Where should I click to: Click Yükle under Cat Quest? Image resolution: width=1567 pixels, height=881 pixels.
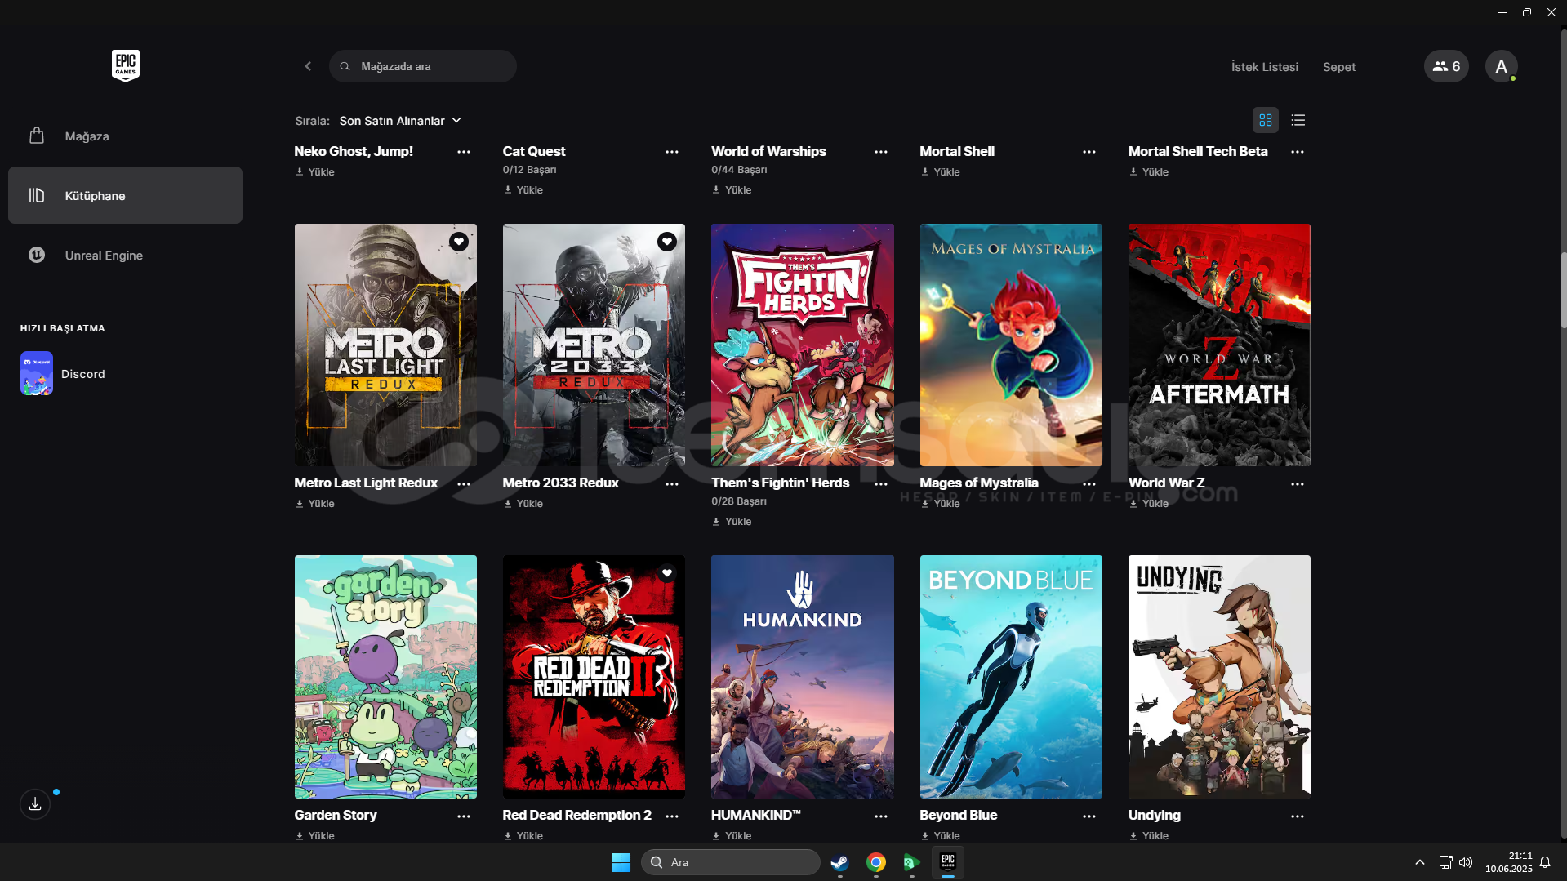pos(523,190)
